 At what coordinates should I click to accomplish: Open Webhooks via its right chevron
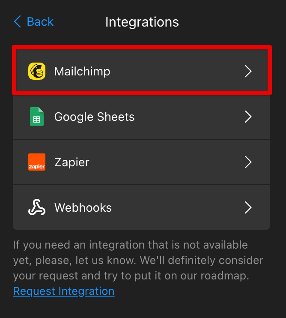(x=248, y=207)
